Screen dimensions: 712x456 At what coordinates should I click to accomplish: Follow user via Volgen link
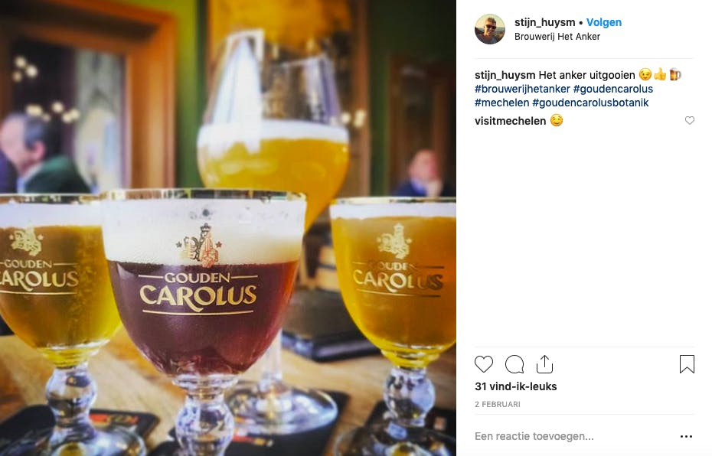click(x=604, y=22)
